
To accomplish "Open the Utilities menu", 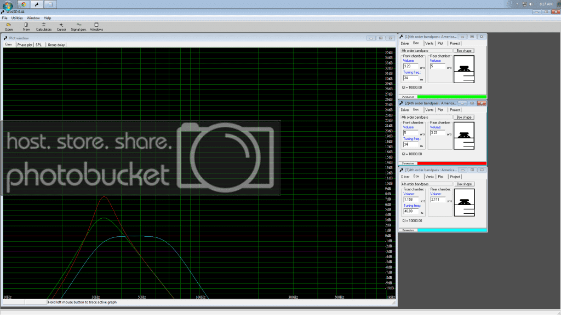I will pos(17,18).
